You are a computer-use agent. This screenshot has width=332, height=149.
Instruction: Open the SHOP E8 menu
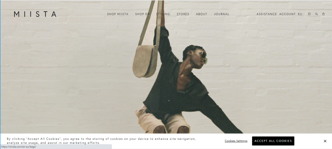point(142,14)
